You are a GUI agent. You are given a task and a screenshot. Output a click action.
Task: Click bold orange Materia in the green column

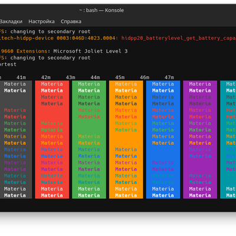(89, 143)
